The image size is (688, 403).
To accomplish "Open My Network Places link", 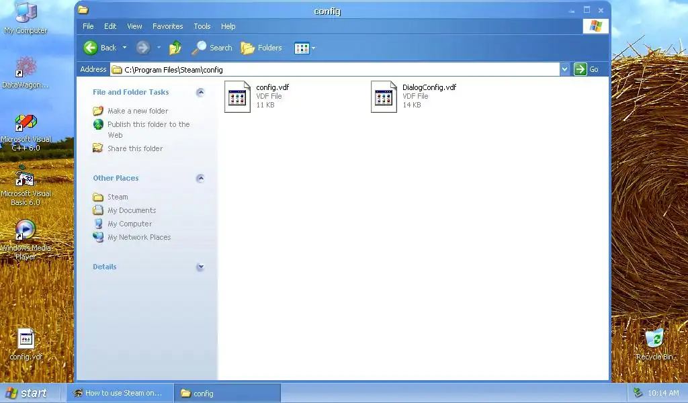I will pyautogui.click(x=139, y=237).
